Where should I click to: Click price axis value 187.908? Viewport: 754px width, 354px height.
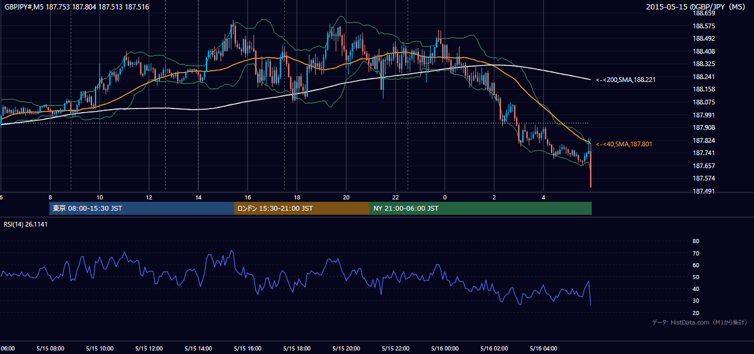703,127
